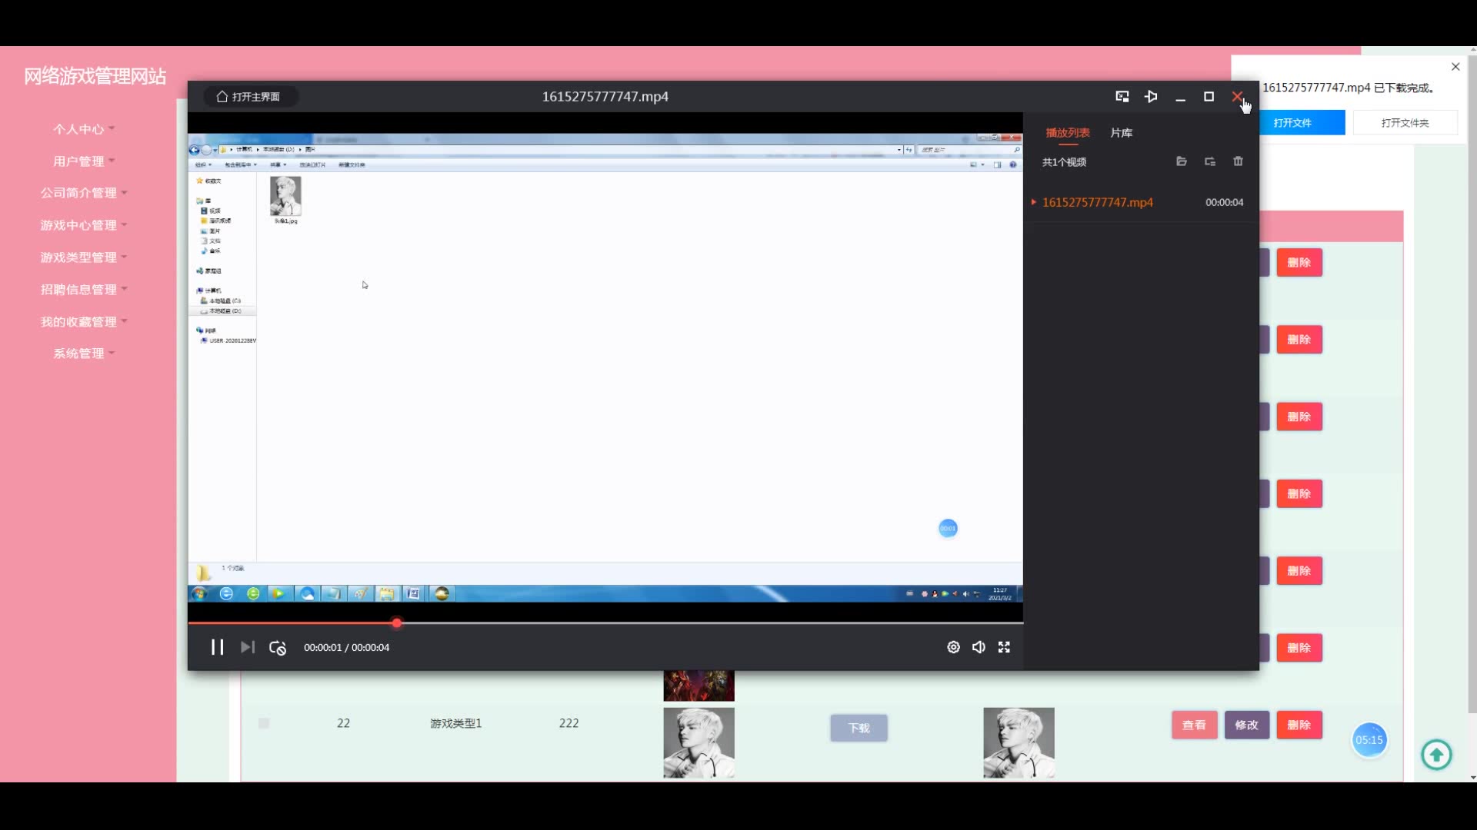This screenshot has width=1477, height=830.
Task: Open a file into the playlist
Action: point(1182,161)
